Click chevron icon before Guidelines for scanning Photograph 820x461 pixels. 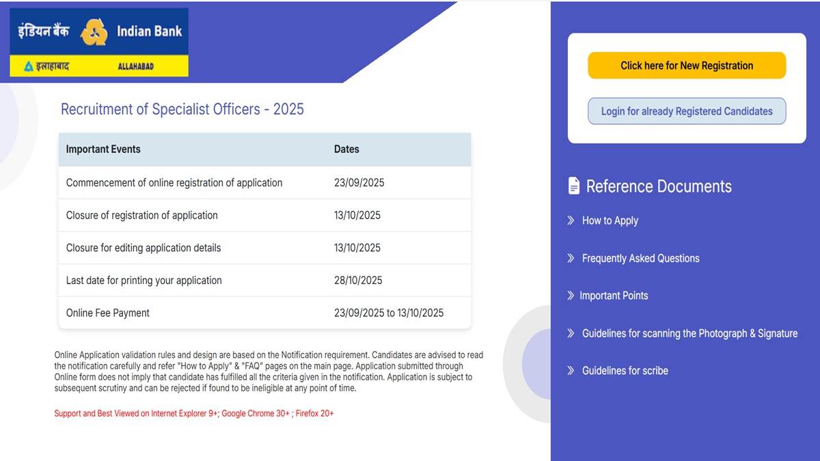[x=571, y=333]
